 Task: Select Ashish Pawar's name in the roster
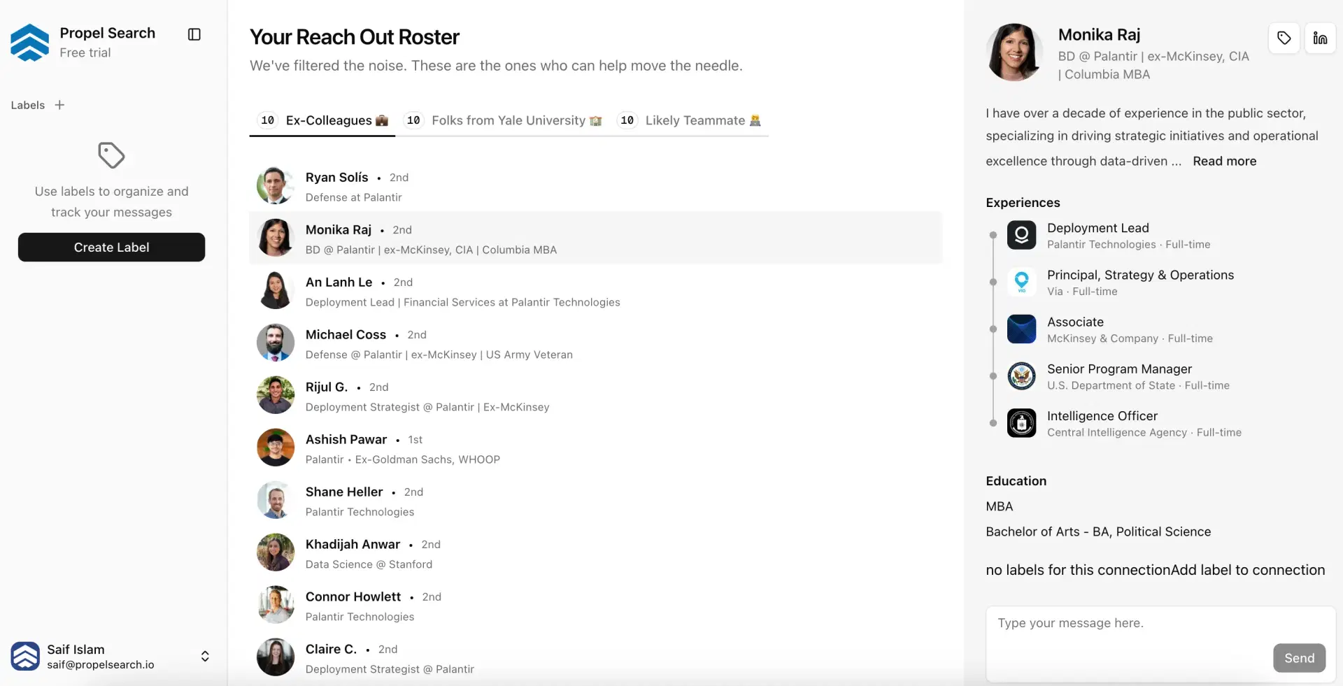click(346, 439)
